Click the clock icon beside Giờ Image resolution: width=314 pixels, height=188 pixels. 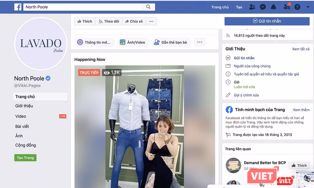point(228,82)
